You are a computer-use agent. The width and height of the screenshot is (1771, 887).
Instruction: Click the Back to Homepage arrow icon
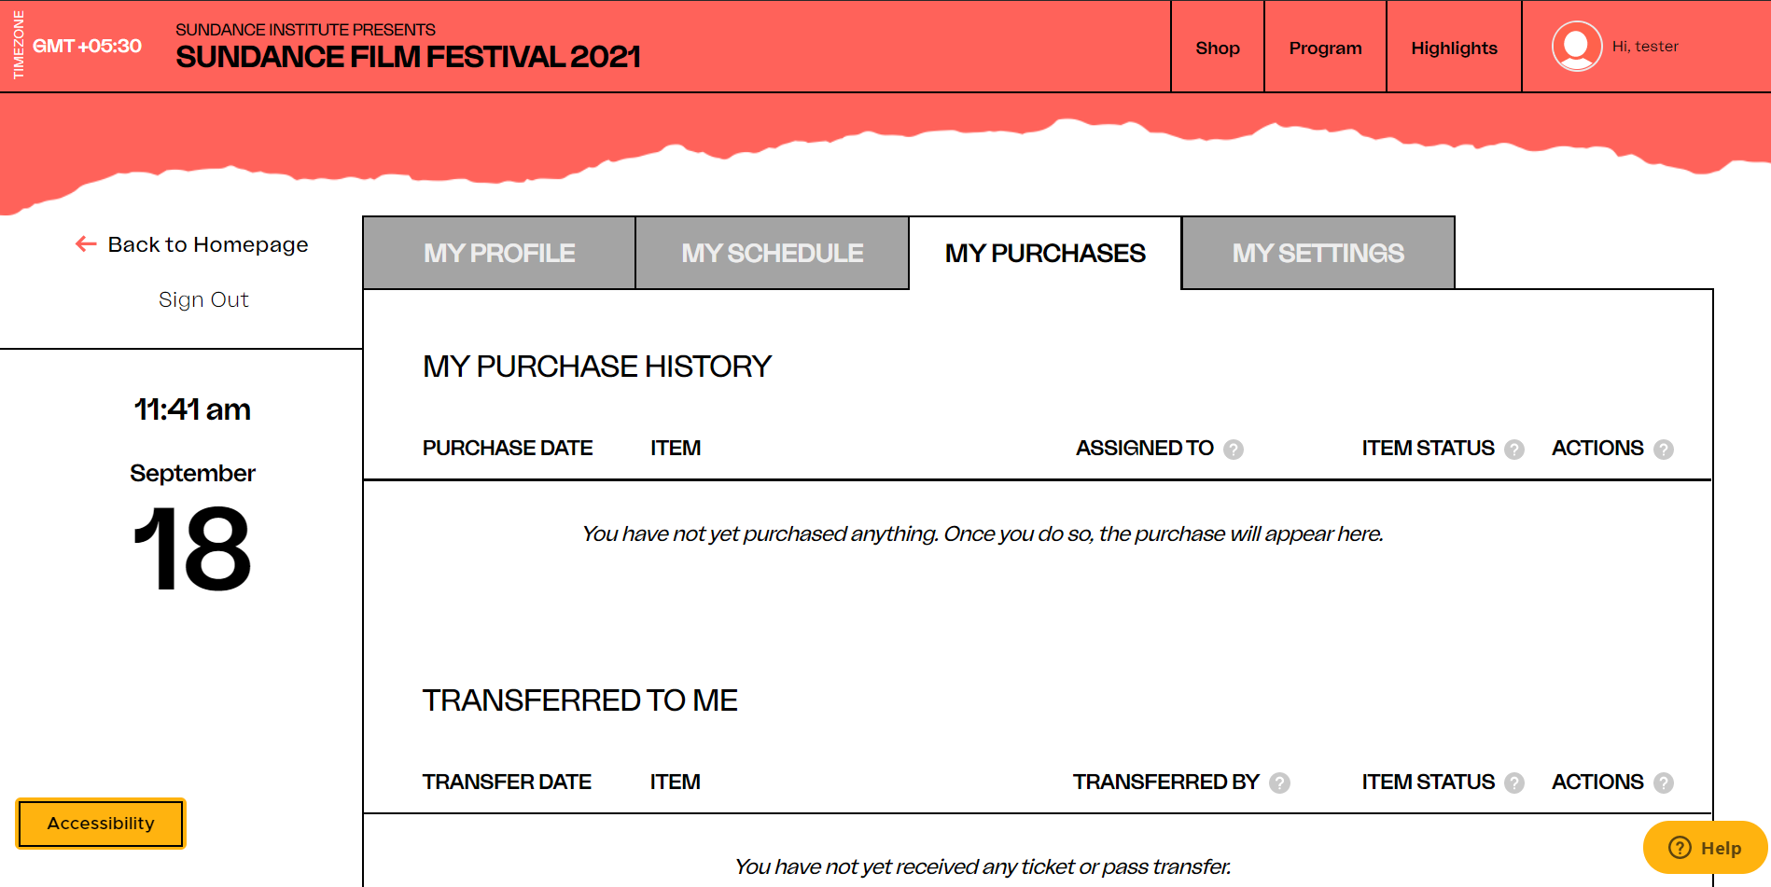[x=86, y=244]
